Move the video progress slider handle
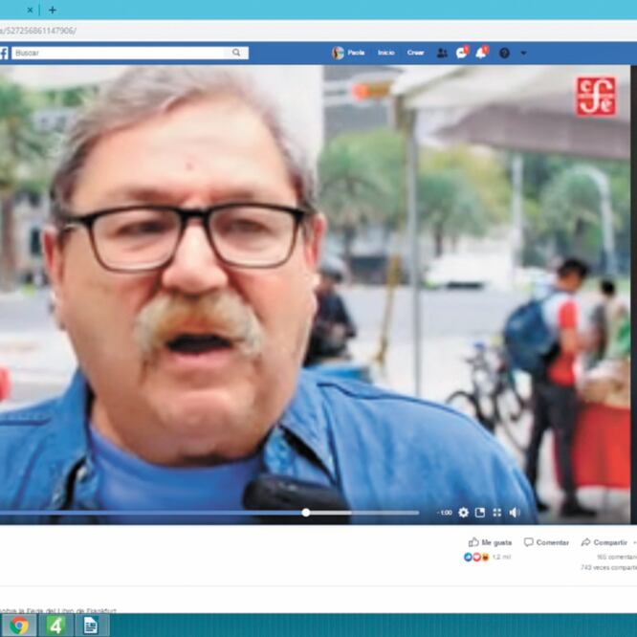637x637 pixels. (x=306, y=513)
